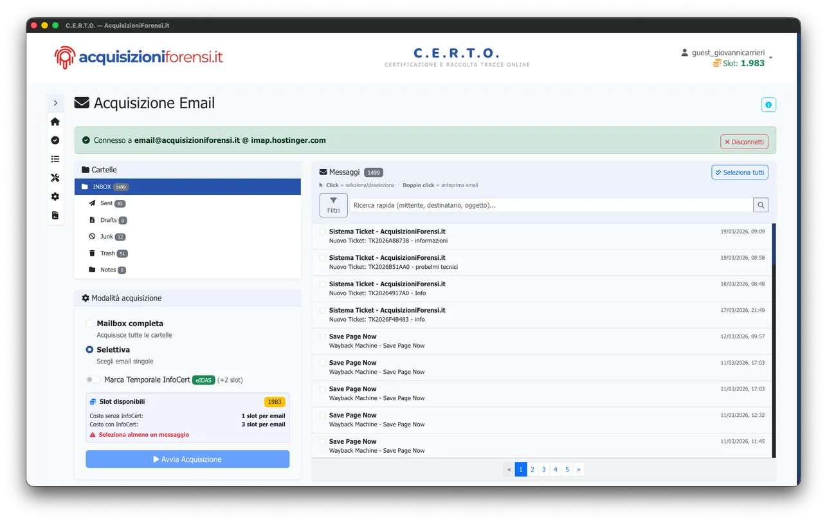This screenshot has width=827, height=521.
Task: Select the Mailbox completa radio option
Action: coord(89,324)
